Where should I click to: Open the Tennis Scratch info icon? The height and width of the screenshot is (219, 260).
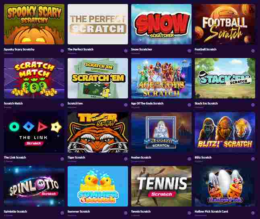189,213
